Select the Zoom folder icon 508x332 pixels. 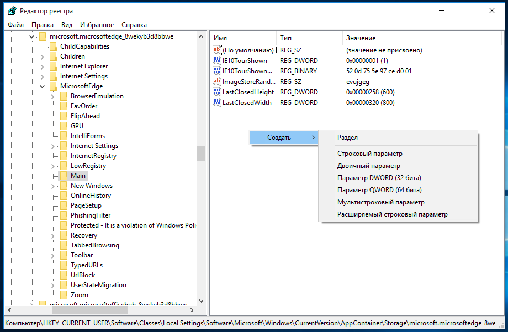64,295
